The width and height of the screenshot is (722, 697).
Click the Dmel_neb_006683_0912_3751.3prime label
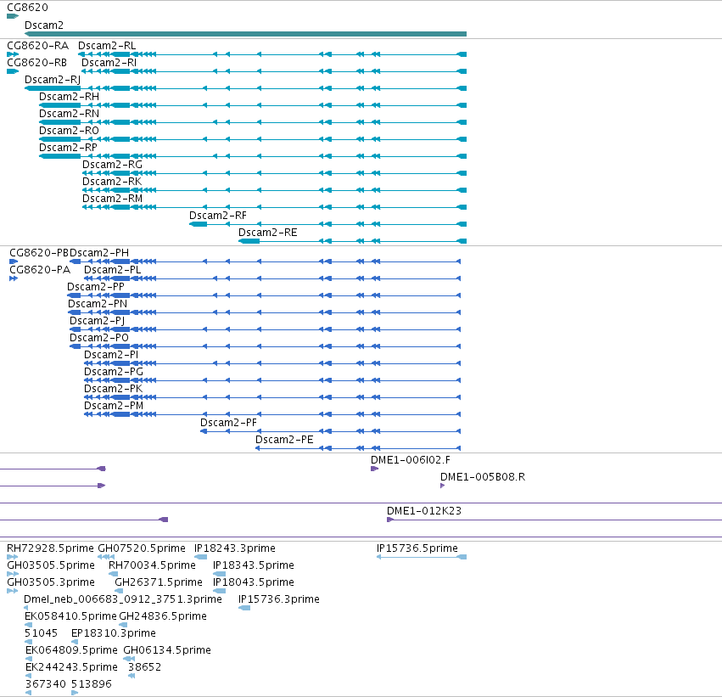123,600
